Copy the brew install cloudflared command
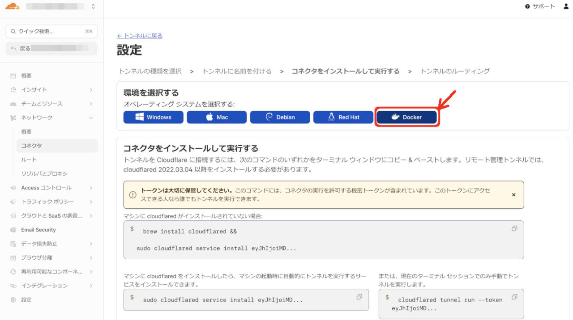The height and width of the screenshot is (320, 573). [514, 228]
